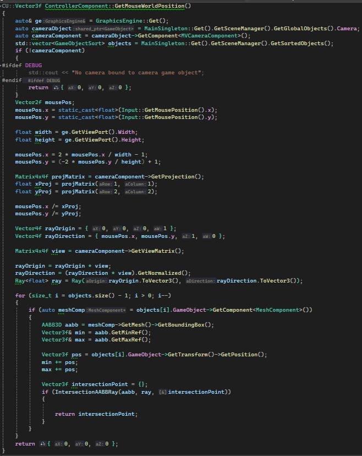
Task: Click the Height viewport property
Action: pos(131,140)
